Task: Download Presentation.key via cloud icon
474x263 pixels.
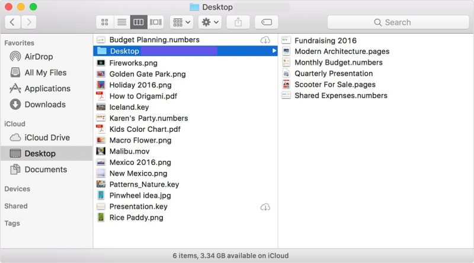Action: (x=265, y=207)
